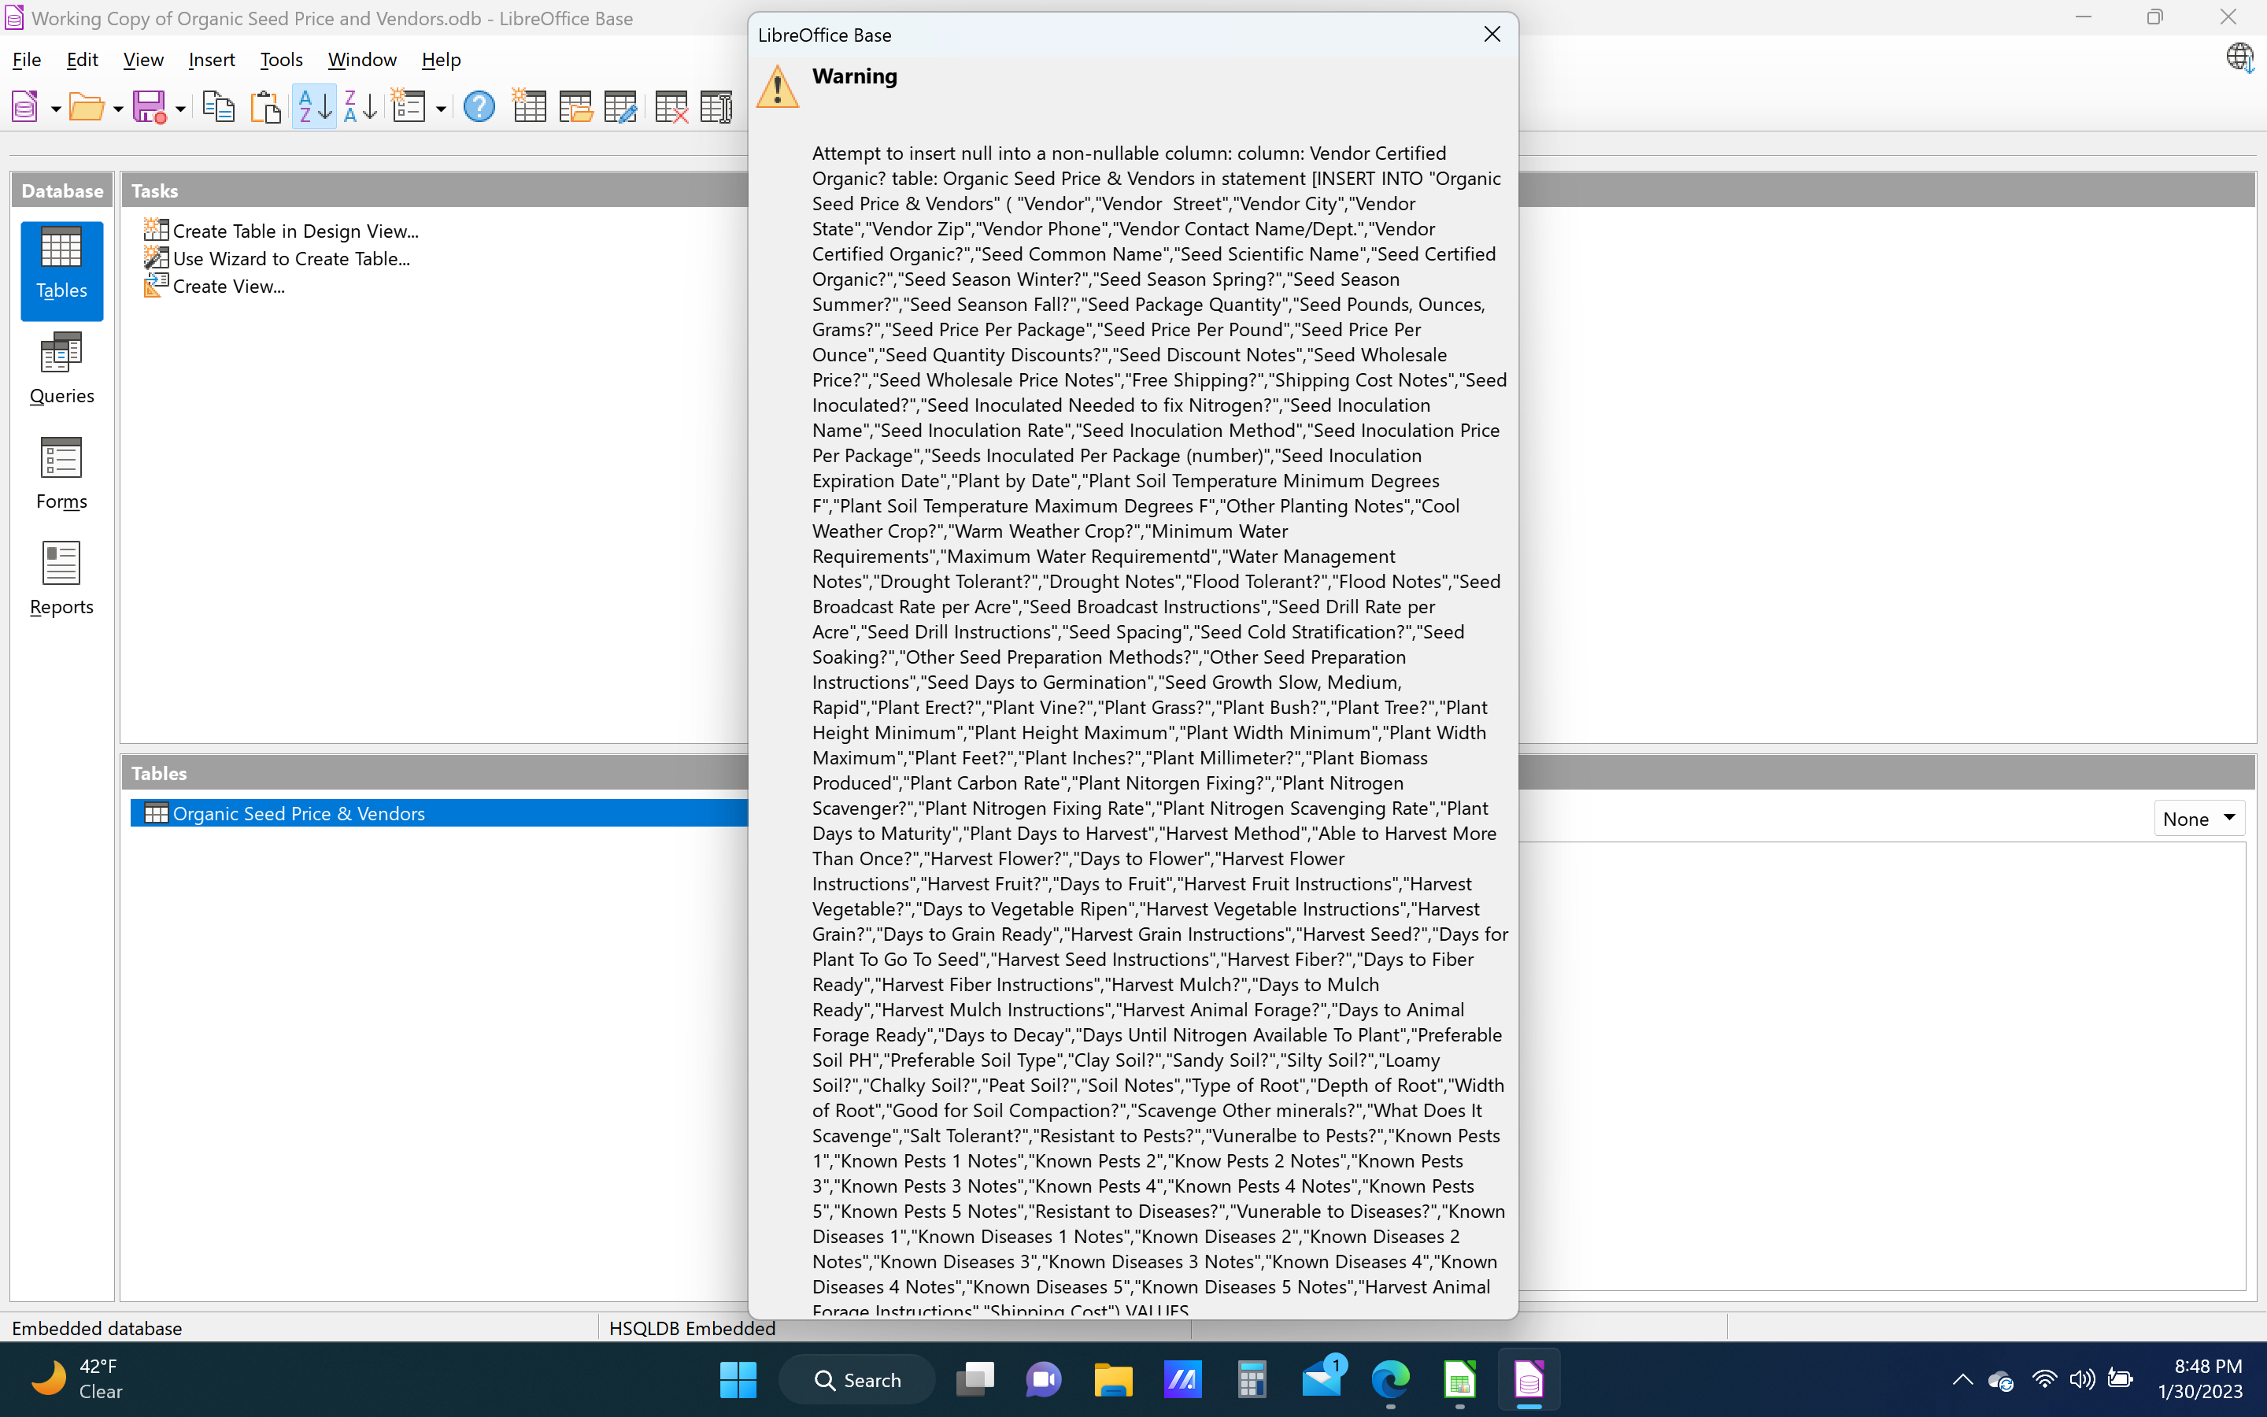Toggle the Sort Ascending A-Z icon

point(314,107)
